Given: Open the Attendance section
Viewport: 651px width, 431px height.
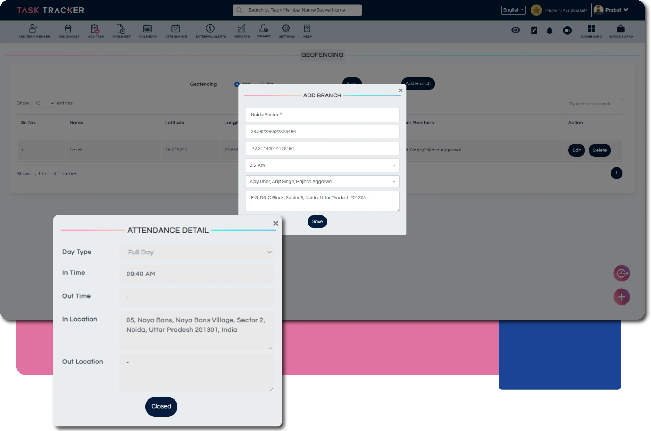Looking at the screenshot, I should 176,31.
